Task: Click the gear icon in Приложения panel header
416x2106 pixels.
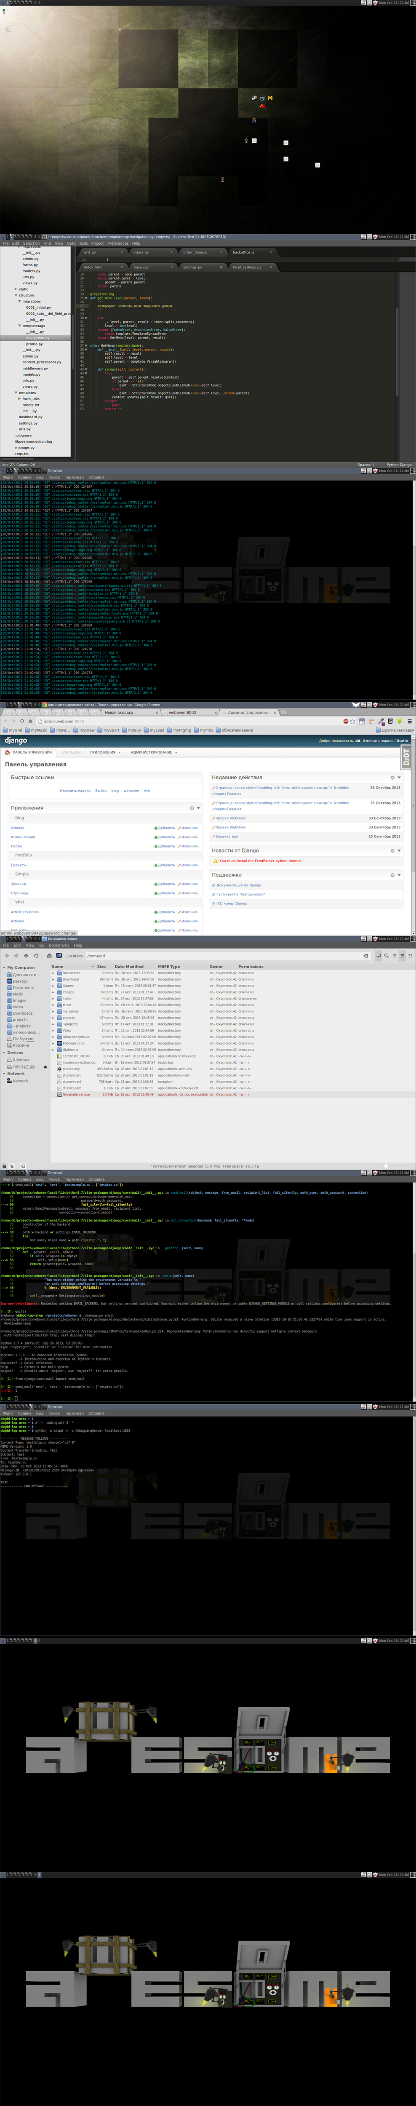Action: pos(192,808)
